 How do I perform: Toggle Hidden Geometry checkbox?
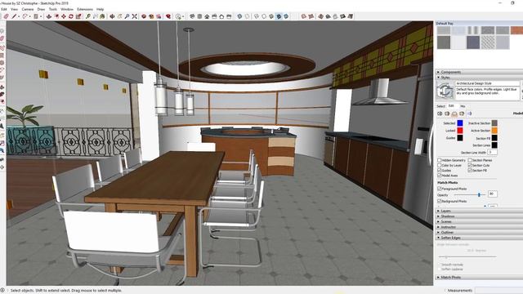click(440, 160)
